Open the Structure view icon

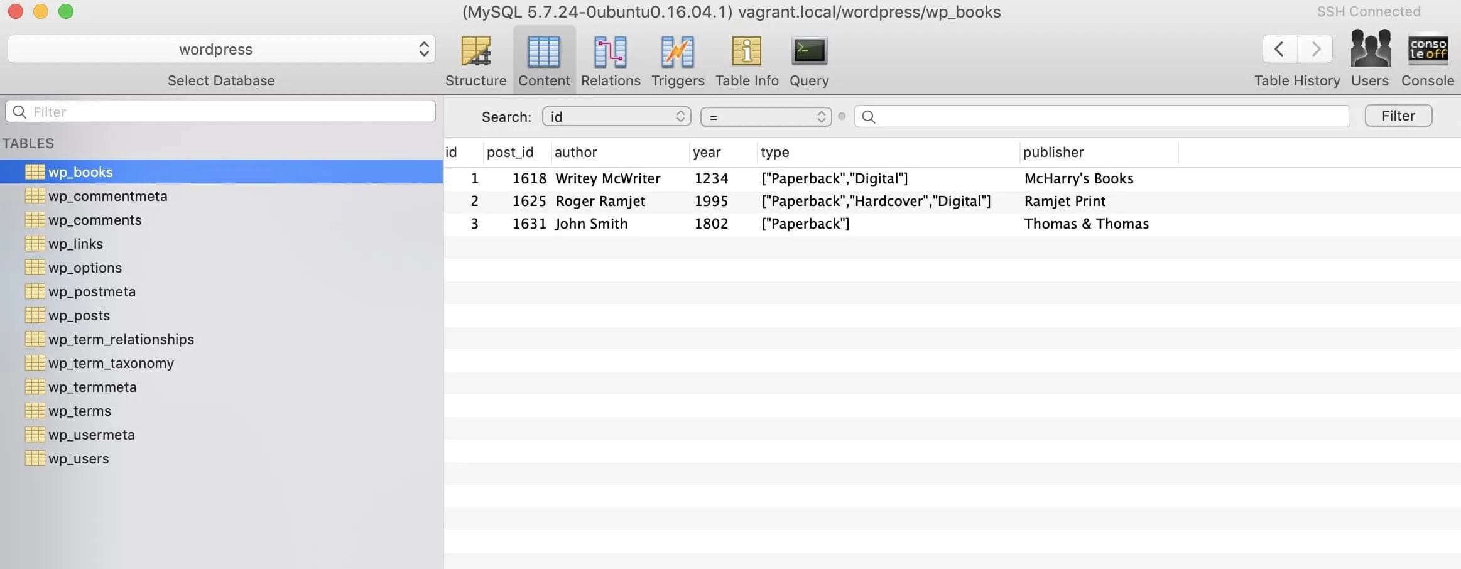[x=475, y=51]
